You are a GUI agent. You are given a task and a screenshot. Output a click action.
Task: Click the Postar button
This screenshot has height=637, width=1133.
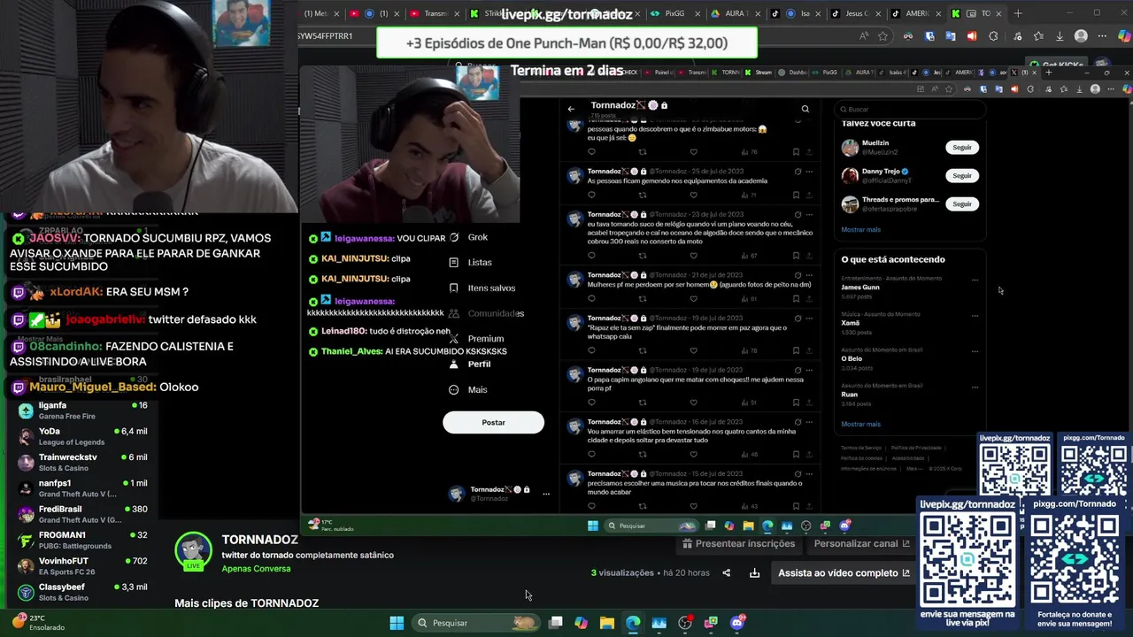[x=493, y=423]
